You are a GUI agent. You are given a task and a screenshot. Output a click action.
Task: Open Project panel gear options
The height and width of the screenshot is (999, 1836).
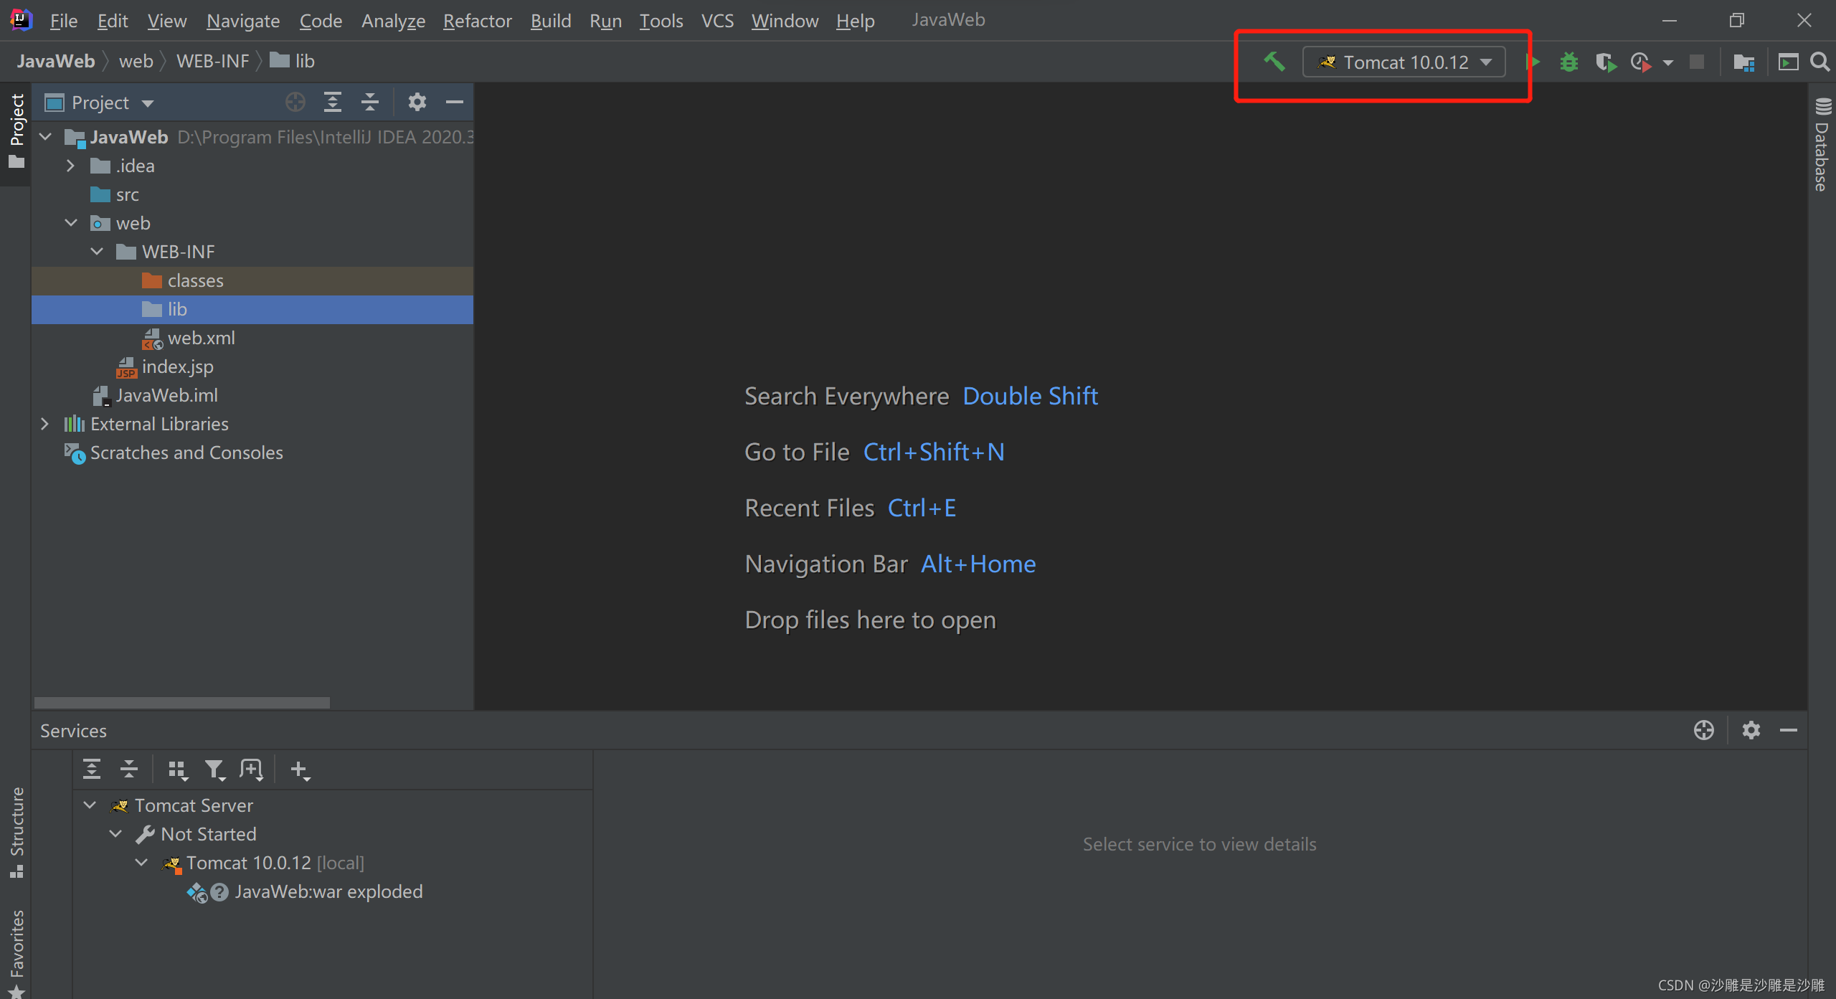click(x=417, y=103)
